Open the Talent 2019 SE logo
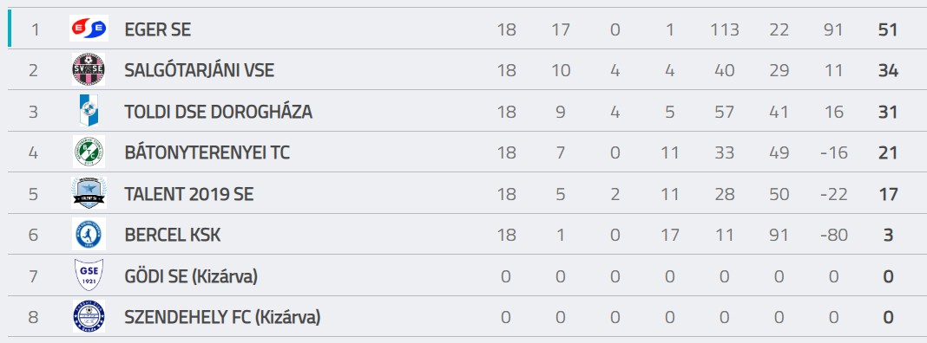The height and width of the screenshot is (343, 927). click(x=89, y=193)
